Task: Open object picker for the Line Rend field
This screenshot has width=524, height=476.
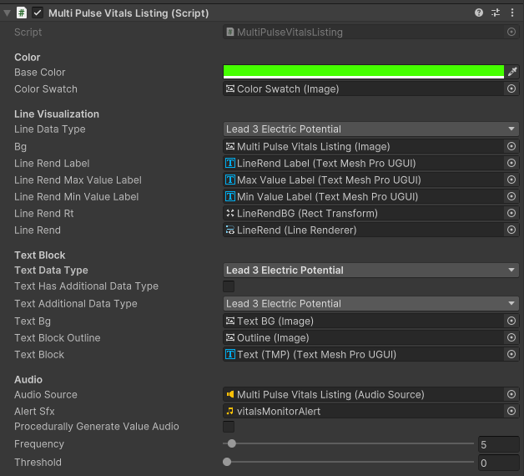Action: tap(511, 230)
